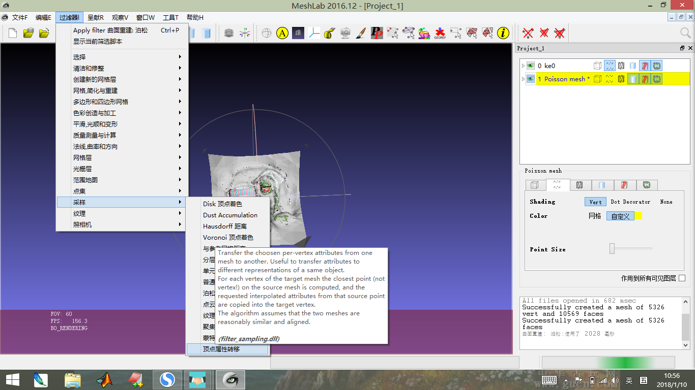Choose 自定义 color mode
Image resolution: width=695 pixels, height=390 pixels.
click(620, 216)
